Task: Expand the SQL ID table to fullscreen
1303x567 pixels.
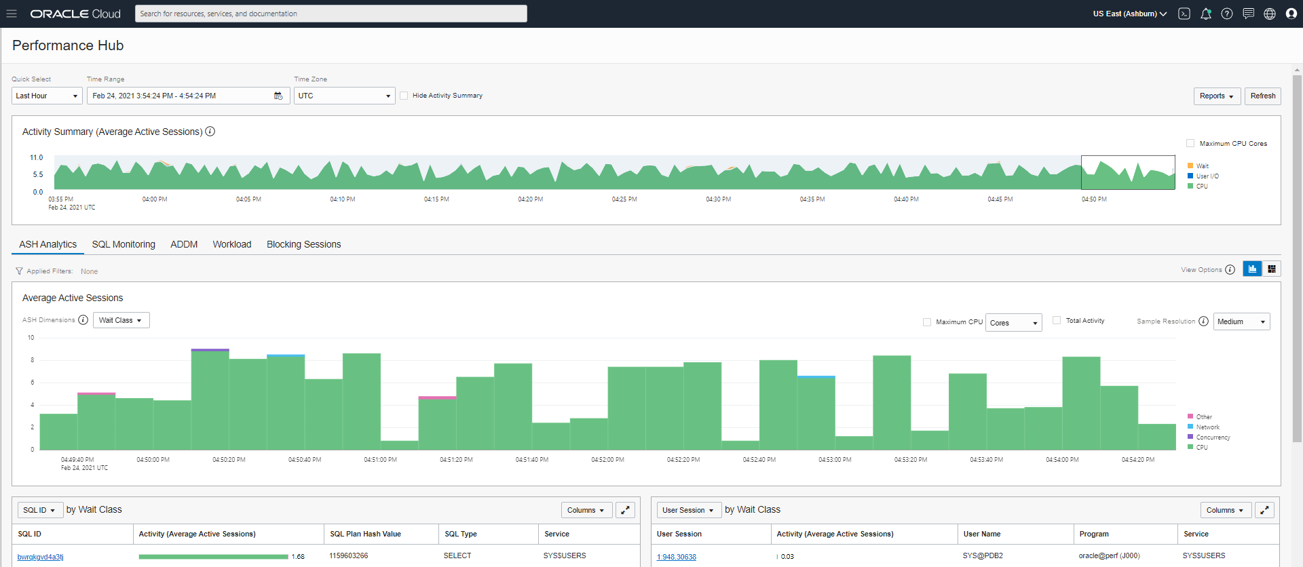Action: point(625,510)
